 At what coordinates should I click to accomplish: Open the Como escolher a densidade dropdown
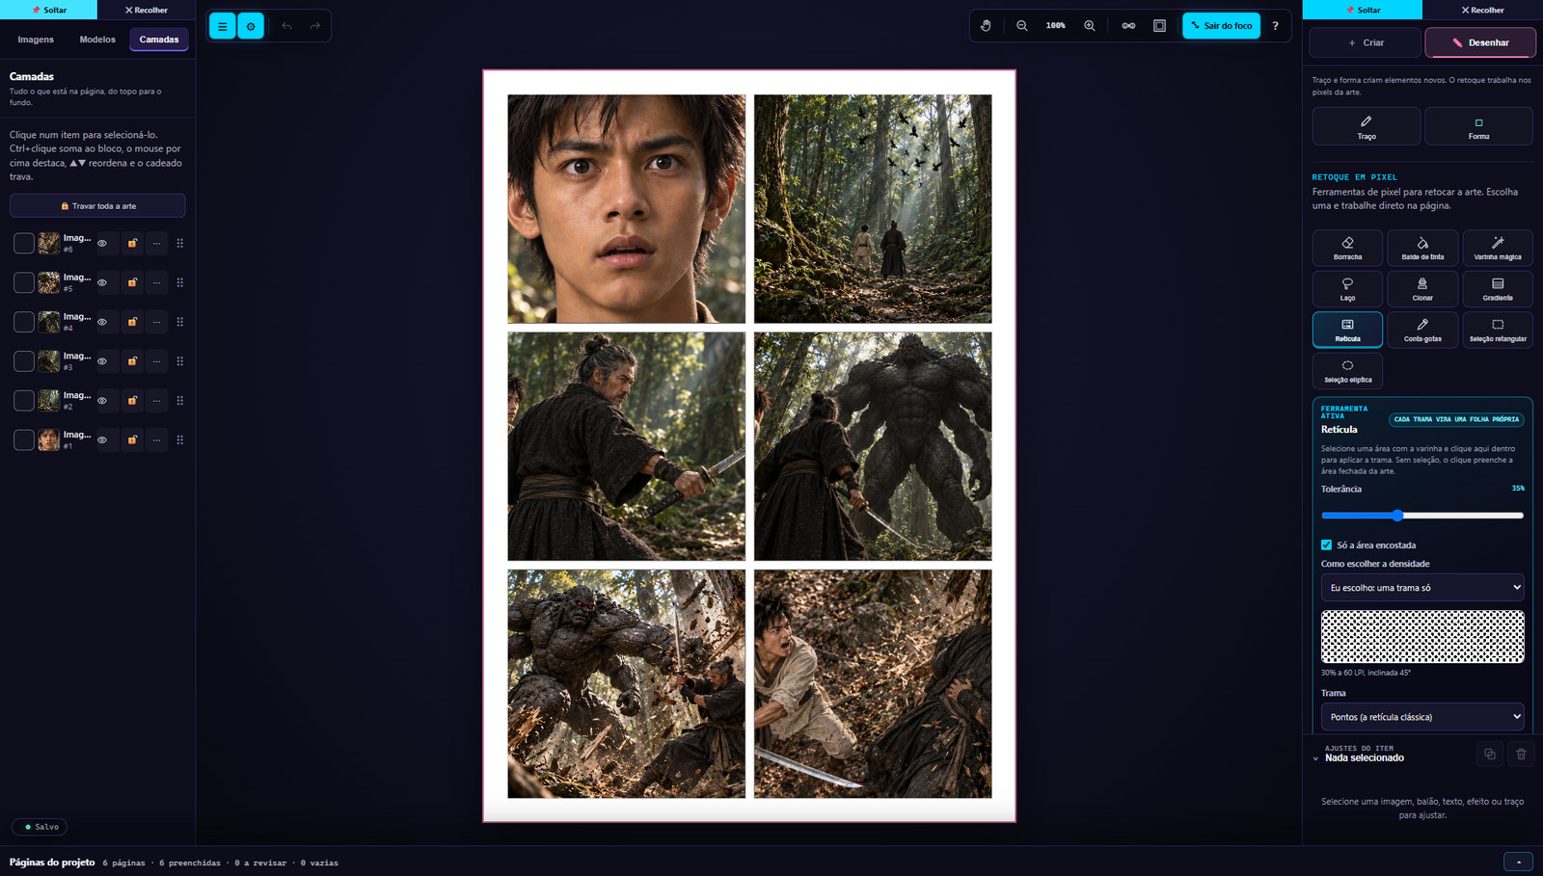pos(1422,588)
